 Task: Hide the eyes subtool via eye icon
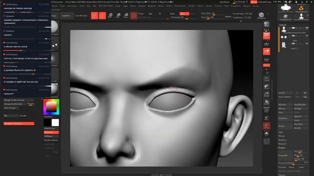307,36
